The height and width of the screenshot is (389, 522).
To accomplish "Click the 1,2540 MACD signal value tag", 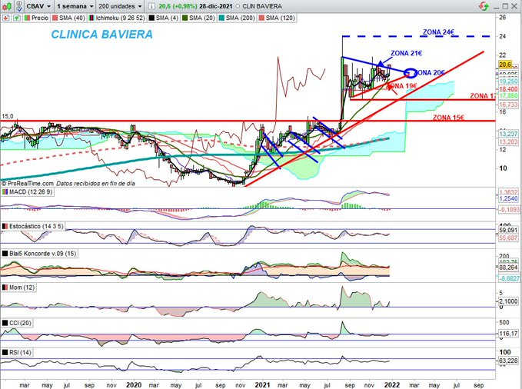I will 508,199.
